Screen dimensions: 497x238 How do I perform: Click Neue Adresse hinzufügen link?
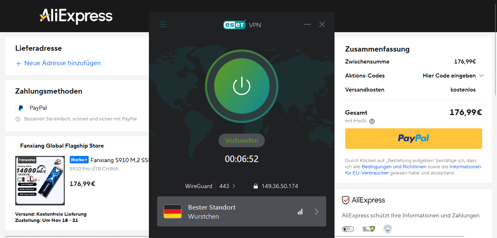(62, 63)
